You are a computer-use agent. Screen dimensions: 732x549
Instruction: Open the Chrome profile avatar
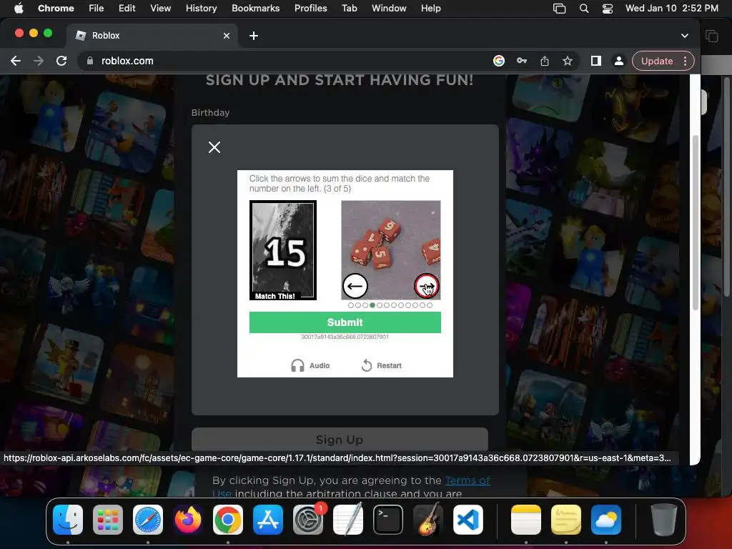tap(618, 61)
